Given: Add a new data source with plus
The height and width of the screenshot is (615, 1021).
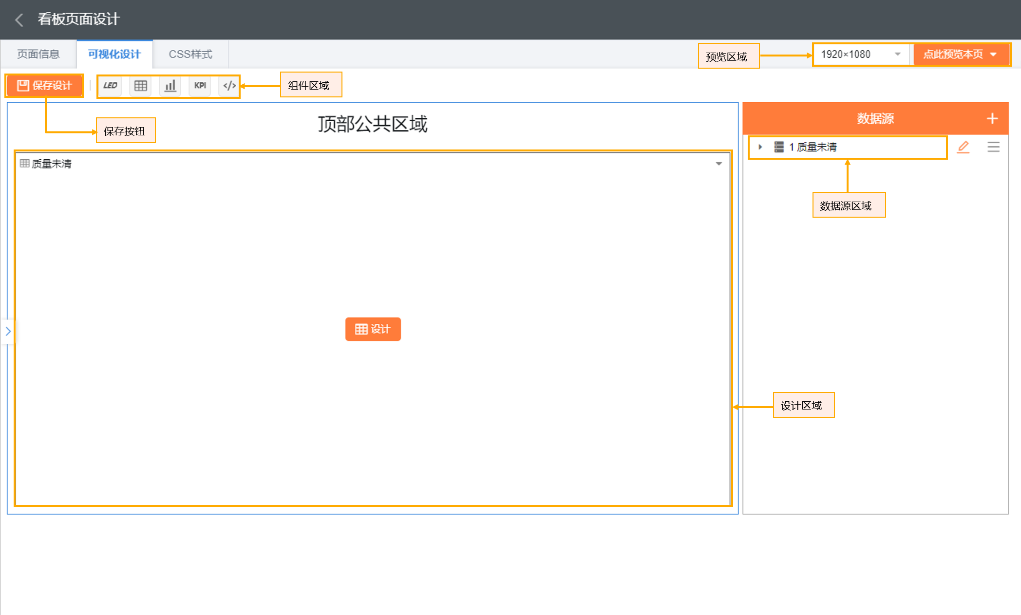Looking at the screenshot, I should coord(992,118).
